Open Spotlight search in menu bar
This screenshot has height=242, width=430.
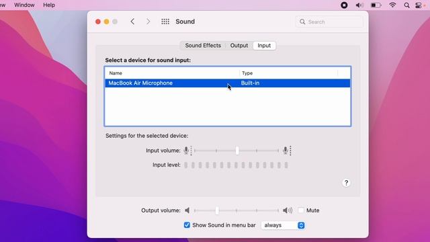click(406, 5)
